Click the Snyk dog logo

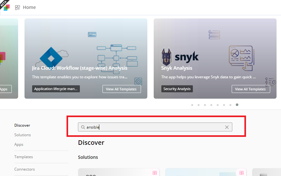(166, 57)
